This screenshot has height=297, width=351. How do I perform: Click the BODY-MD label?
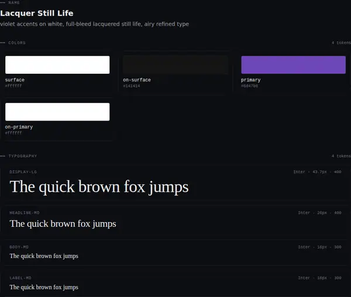pos(19,247)
